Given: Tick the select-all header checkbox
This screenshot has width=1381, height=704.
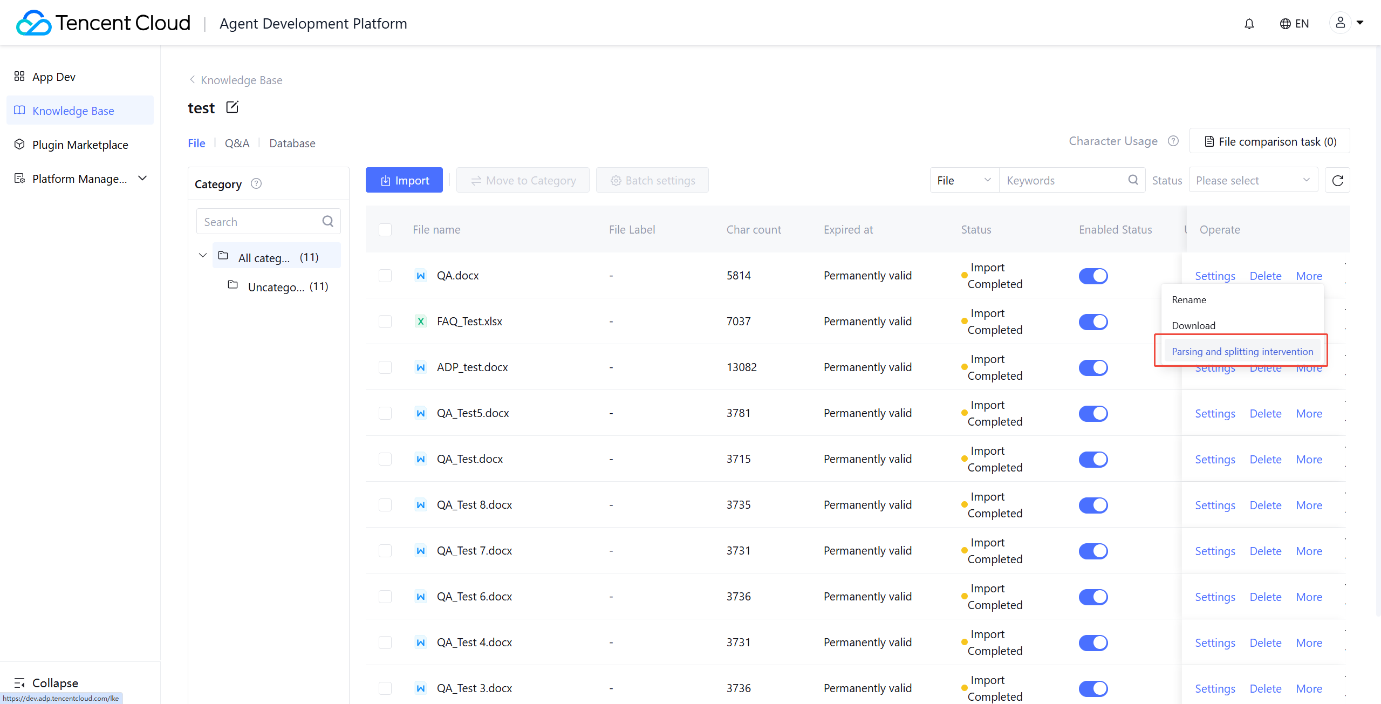Looking at the screenshot, I should pos(385,230).
